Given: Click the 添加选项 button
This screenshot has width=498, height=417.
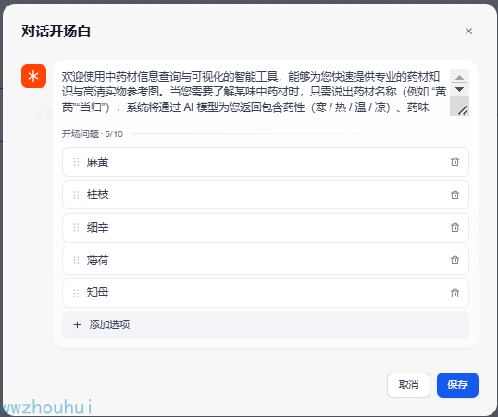Looking at the screenshot, I should tap(266, 325).
